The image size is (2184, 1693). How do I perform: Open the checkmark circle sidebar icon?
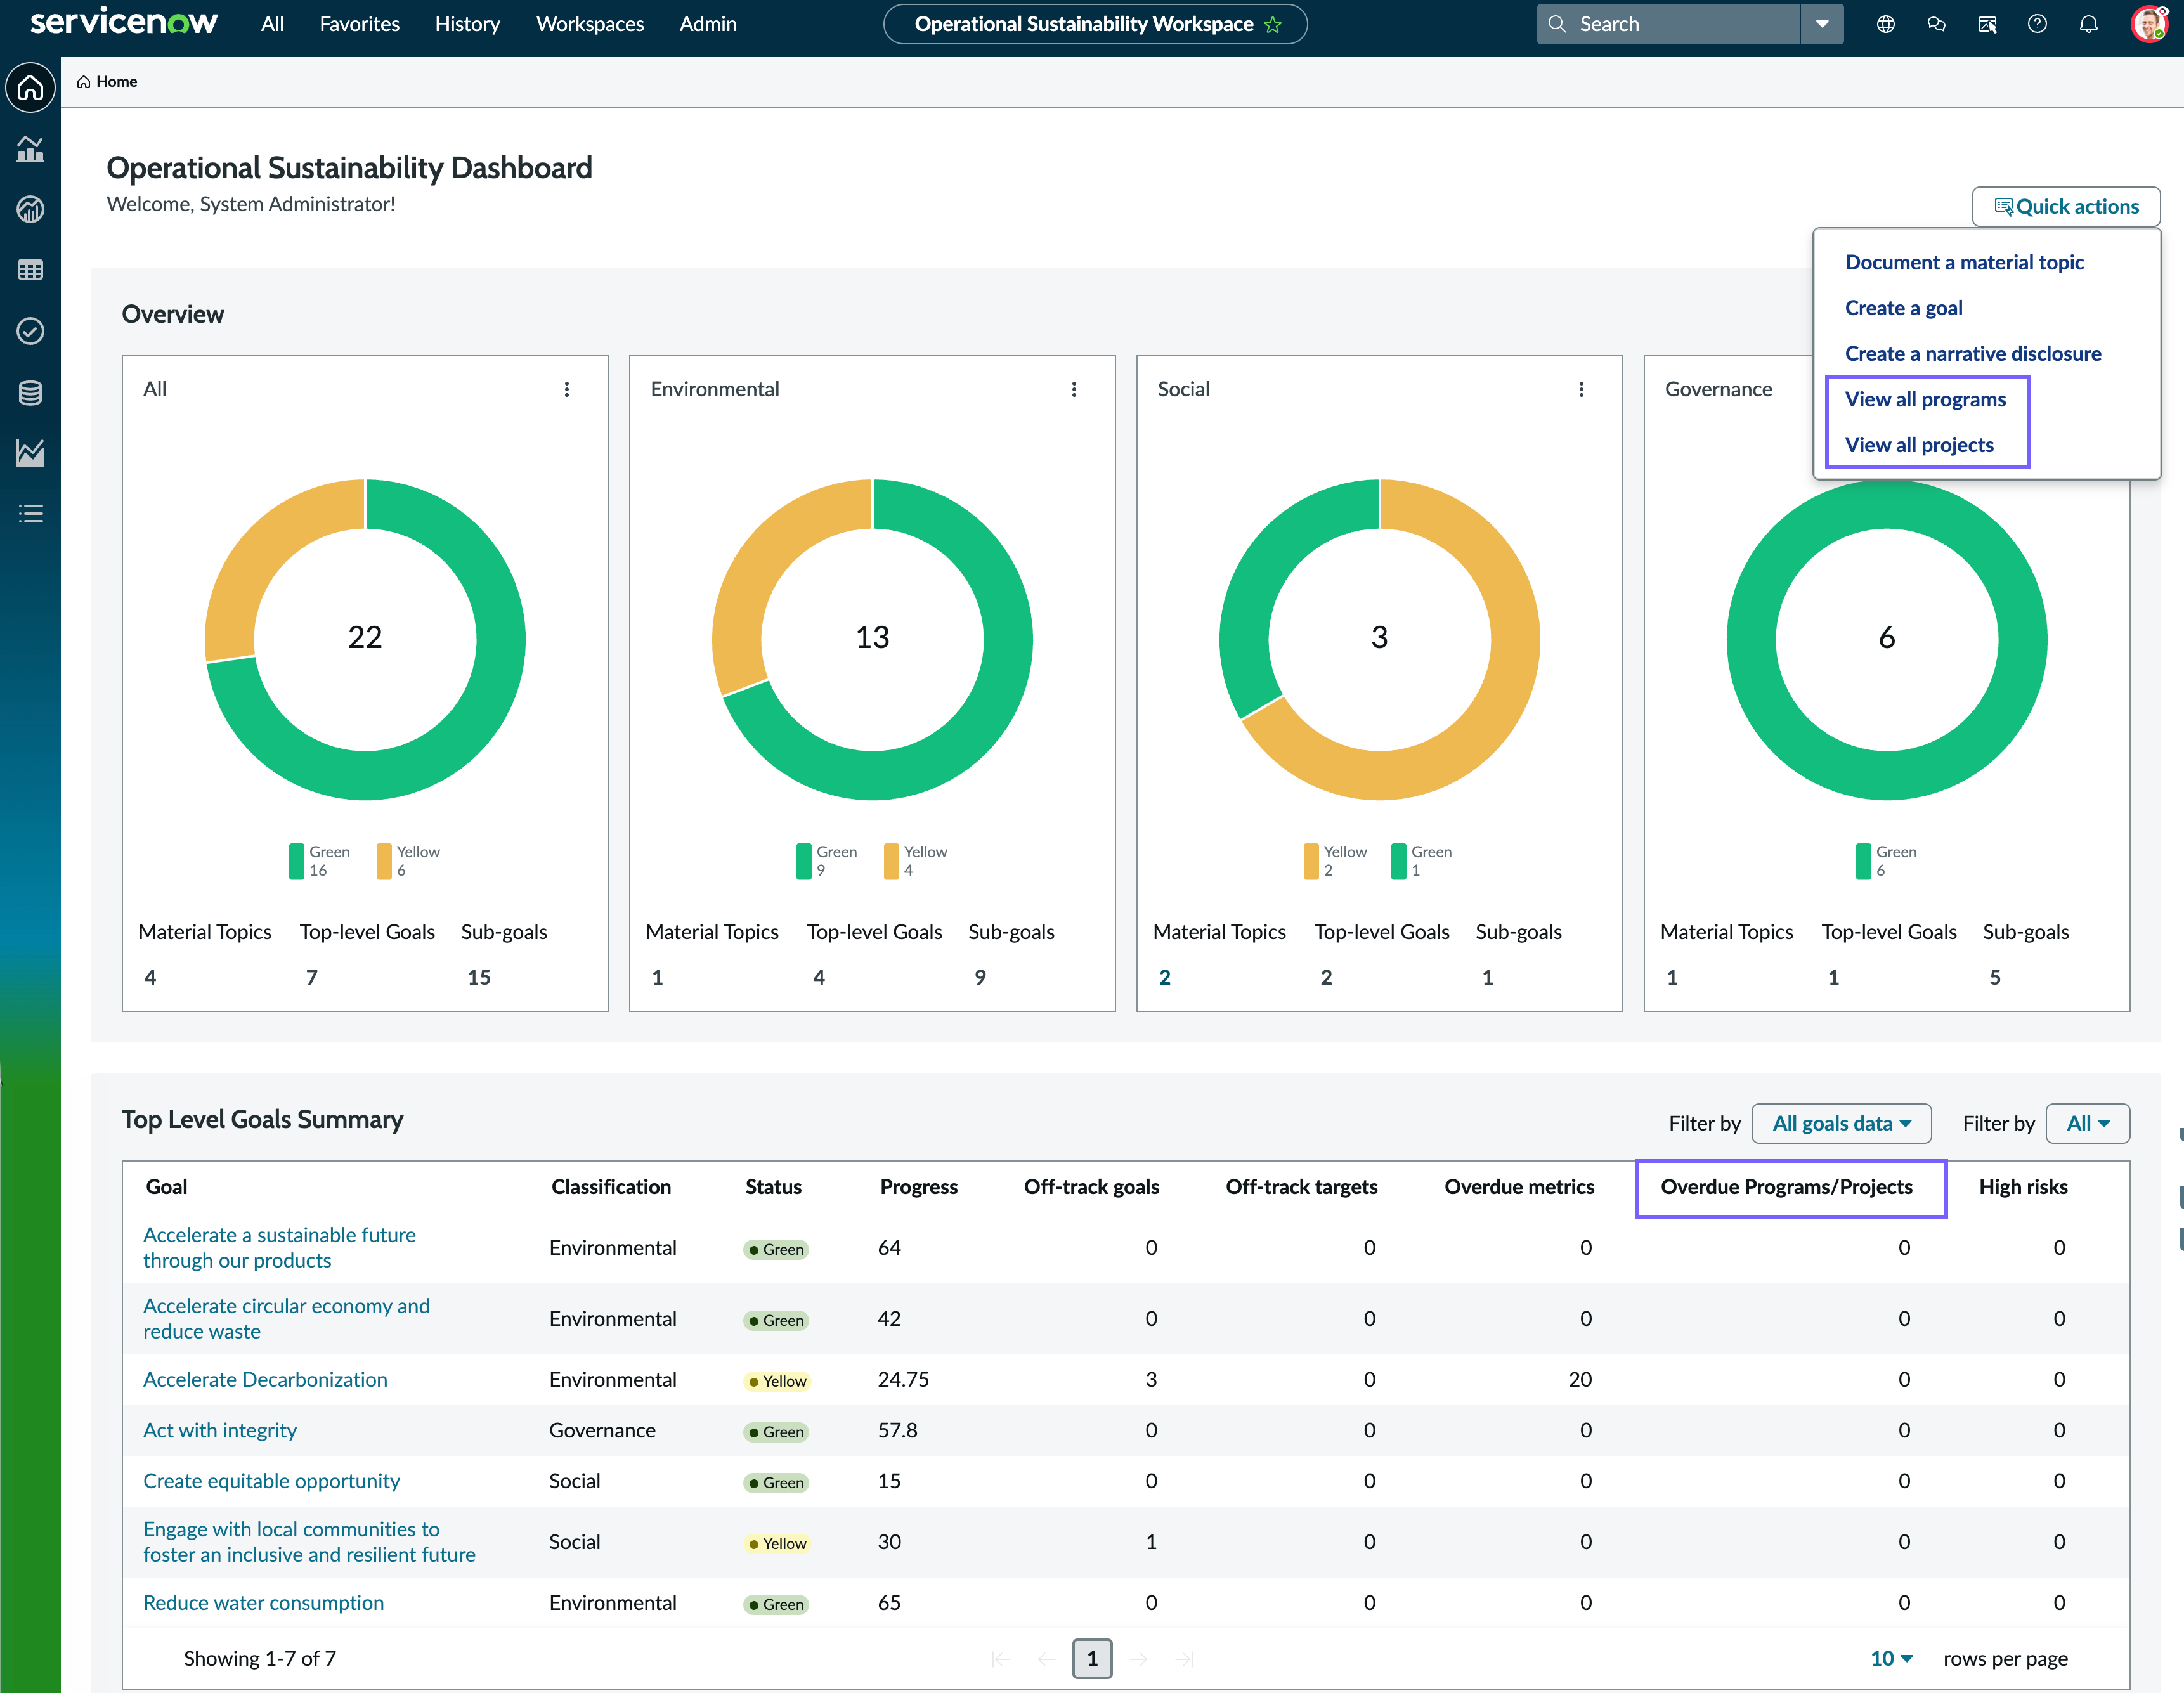30,331
